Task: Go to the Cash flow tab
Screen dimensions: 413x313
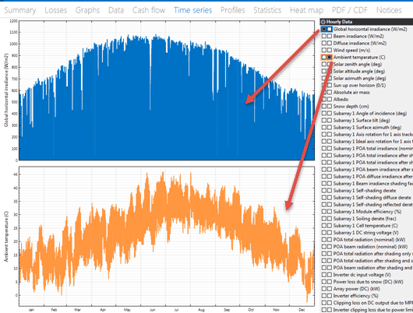Action: point(149,10)
